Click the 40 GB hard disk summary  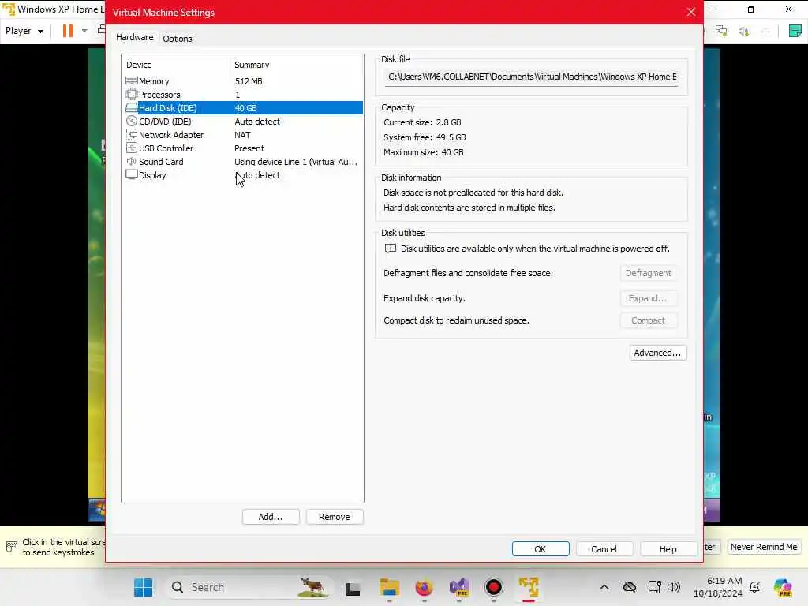pyautogui.click(x=246, y=108)
